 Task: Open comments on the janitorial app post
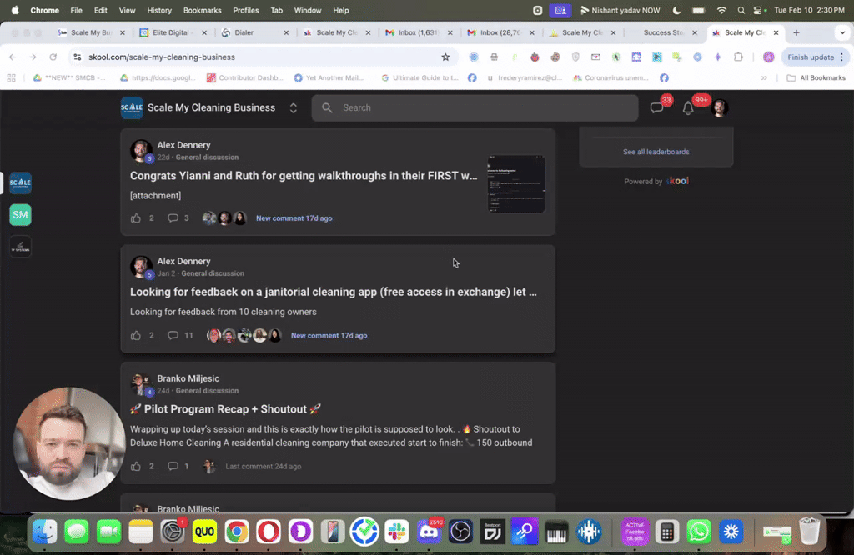click(173, 335)
